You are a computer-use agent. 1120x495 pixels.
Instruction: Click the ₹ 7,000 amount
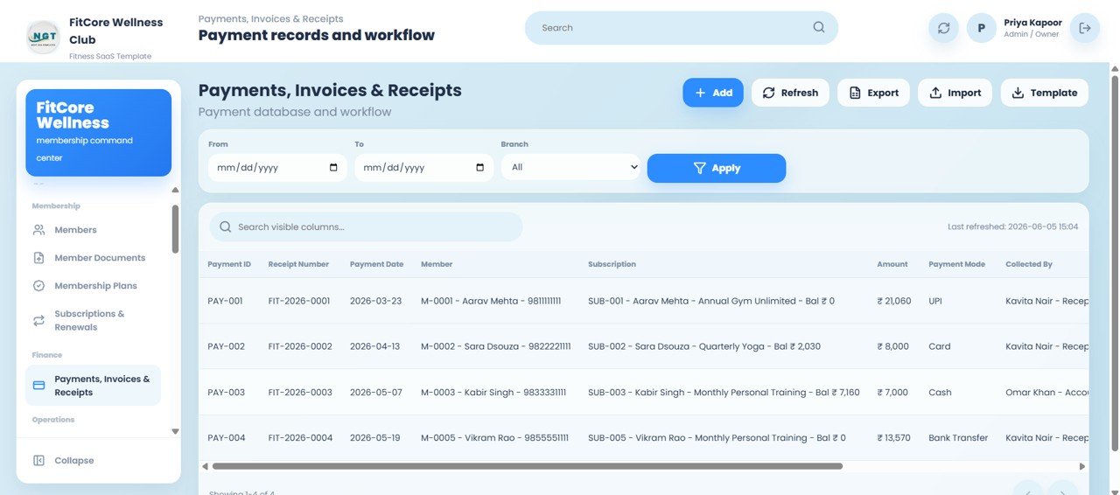[x=892, y=393]
